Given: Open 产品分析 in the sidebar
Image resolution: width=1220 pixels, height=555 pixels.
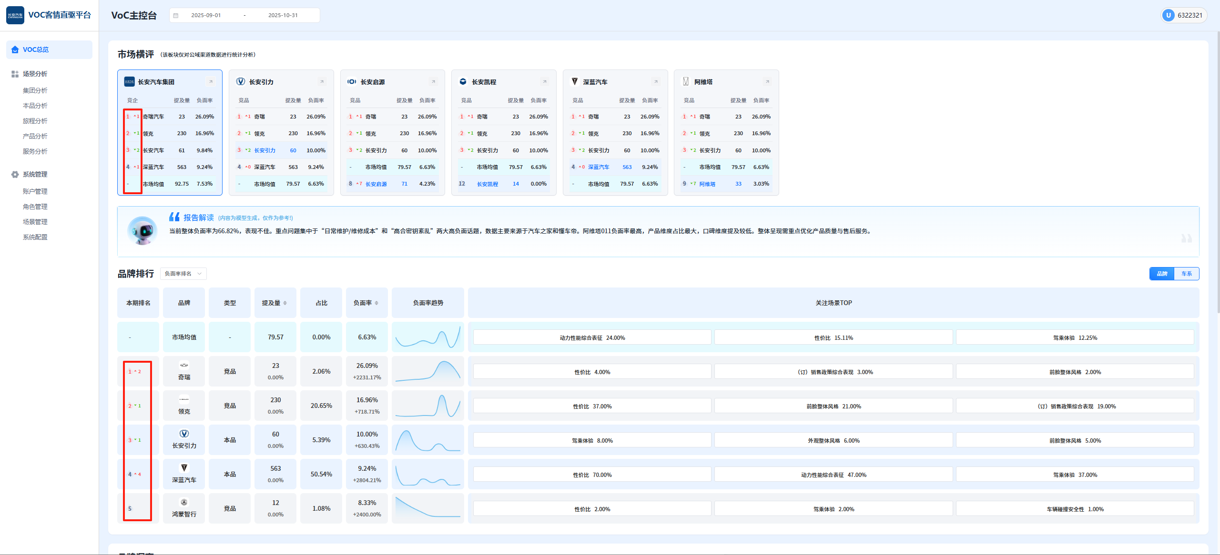Looking at the screenshot, I should pos(35,136).
